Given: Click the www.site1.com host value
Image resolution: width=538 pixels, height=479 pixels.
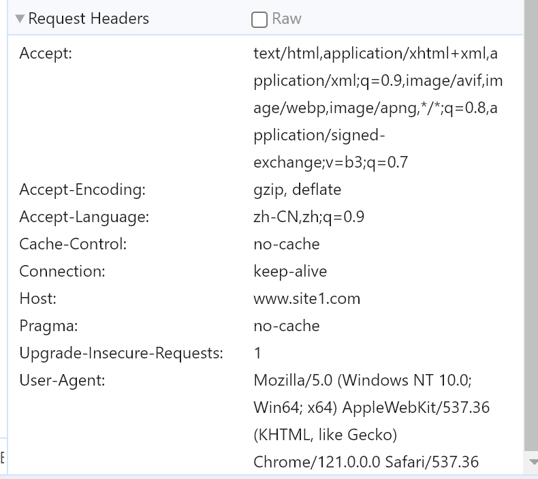Looking at the screenshot, I should point(306,298).
